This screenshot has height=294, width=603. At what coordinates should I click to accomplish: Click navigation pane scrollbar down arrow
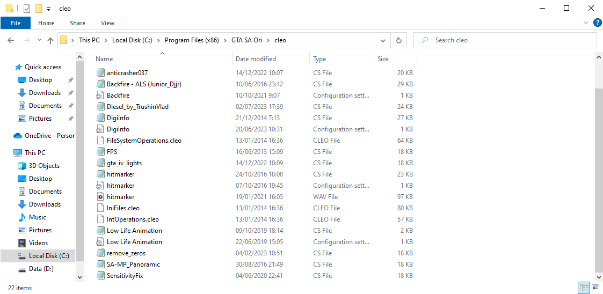point(79,276)
